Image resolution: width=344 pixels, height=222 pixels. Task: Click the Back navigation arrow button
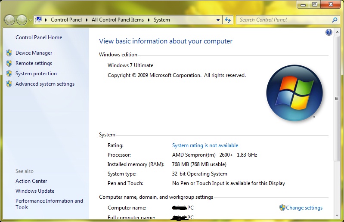tap(9, 20)
